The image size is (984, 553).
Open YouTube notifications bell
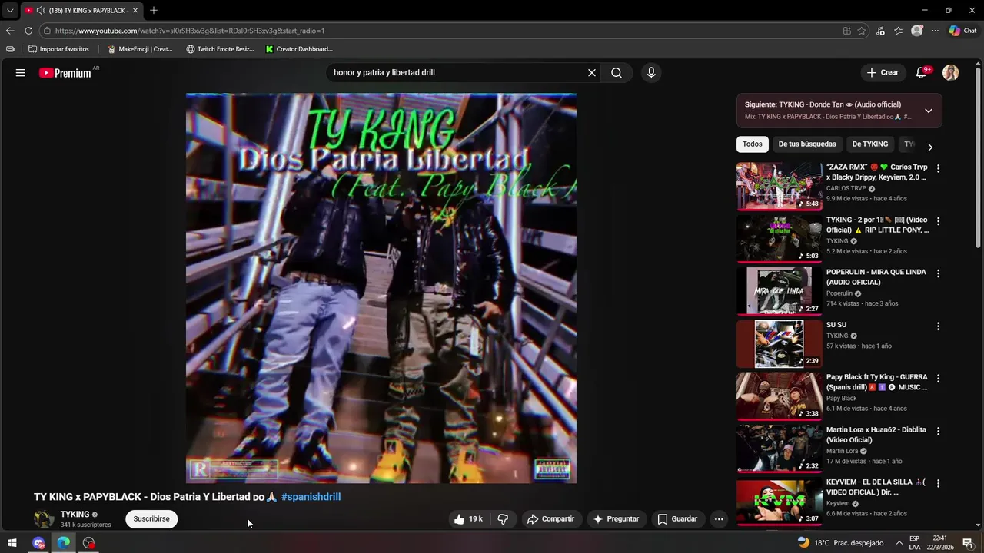click(922, 73)
